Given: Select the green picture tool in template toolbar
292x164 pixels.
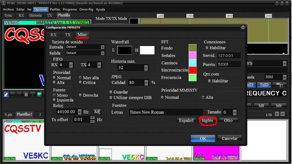Looking at the screenshot, I should [39, 95].
